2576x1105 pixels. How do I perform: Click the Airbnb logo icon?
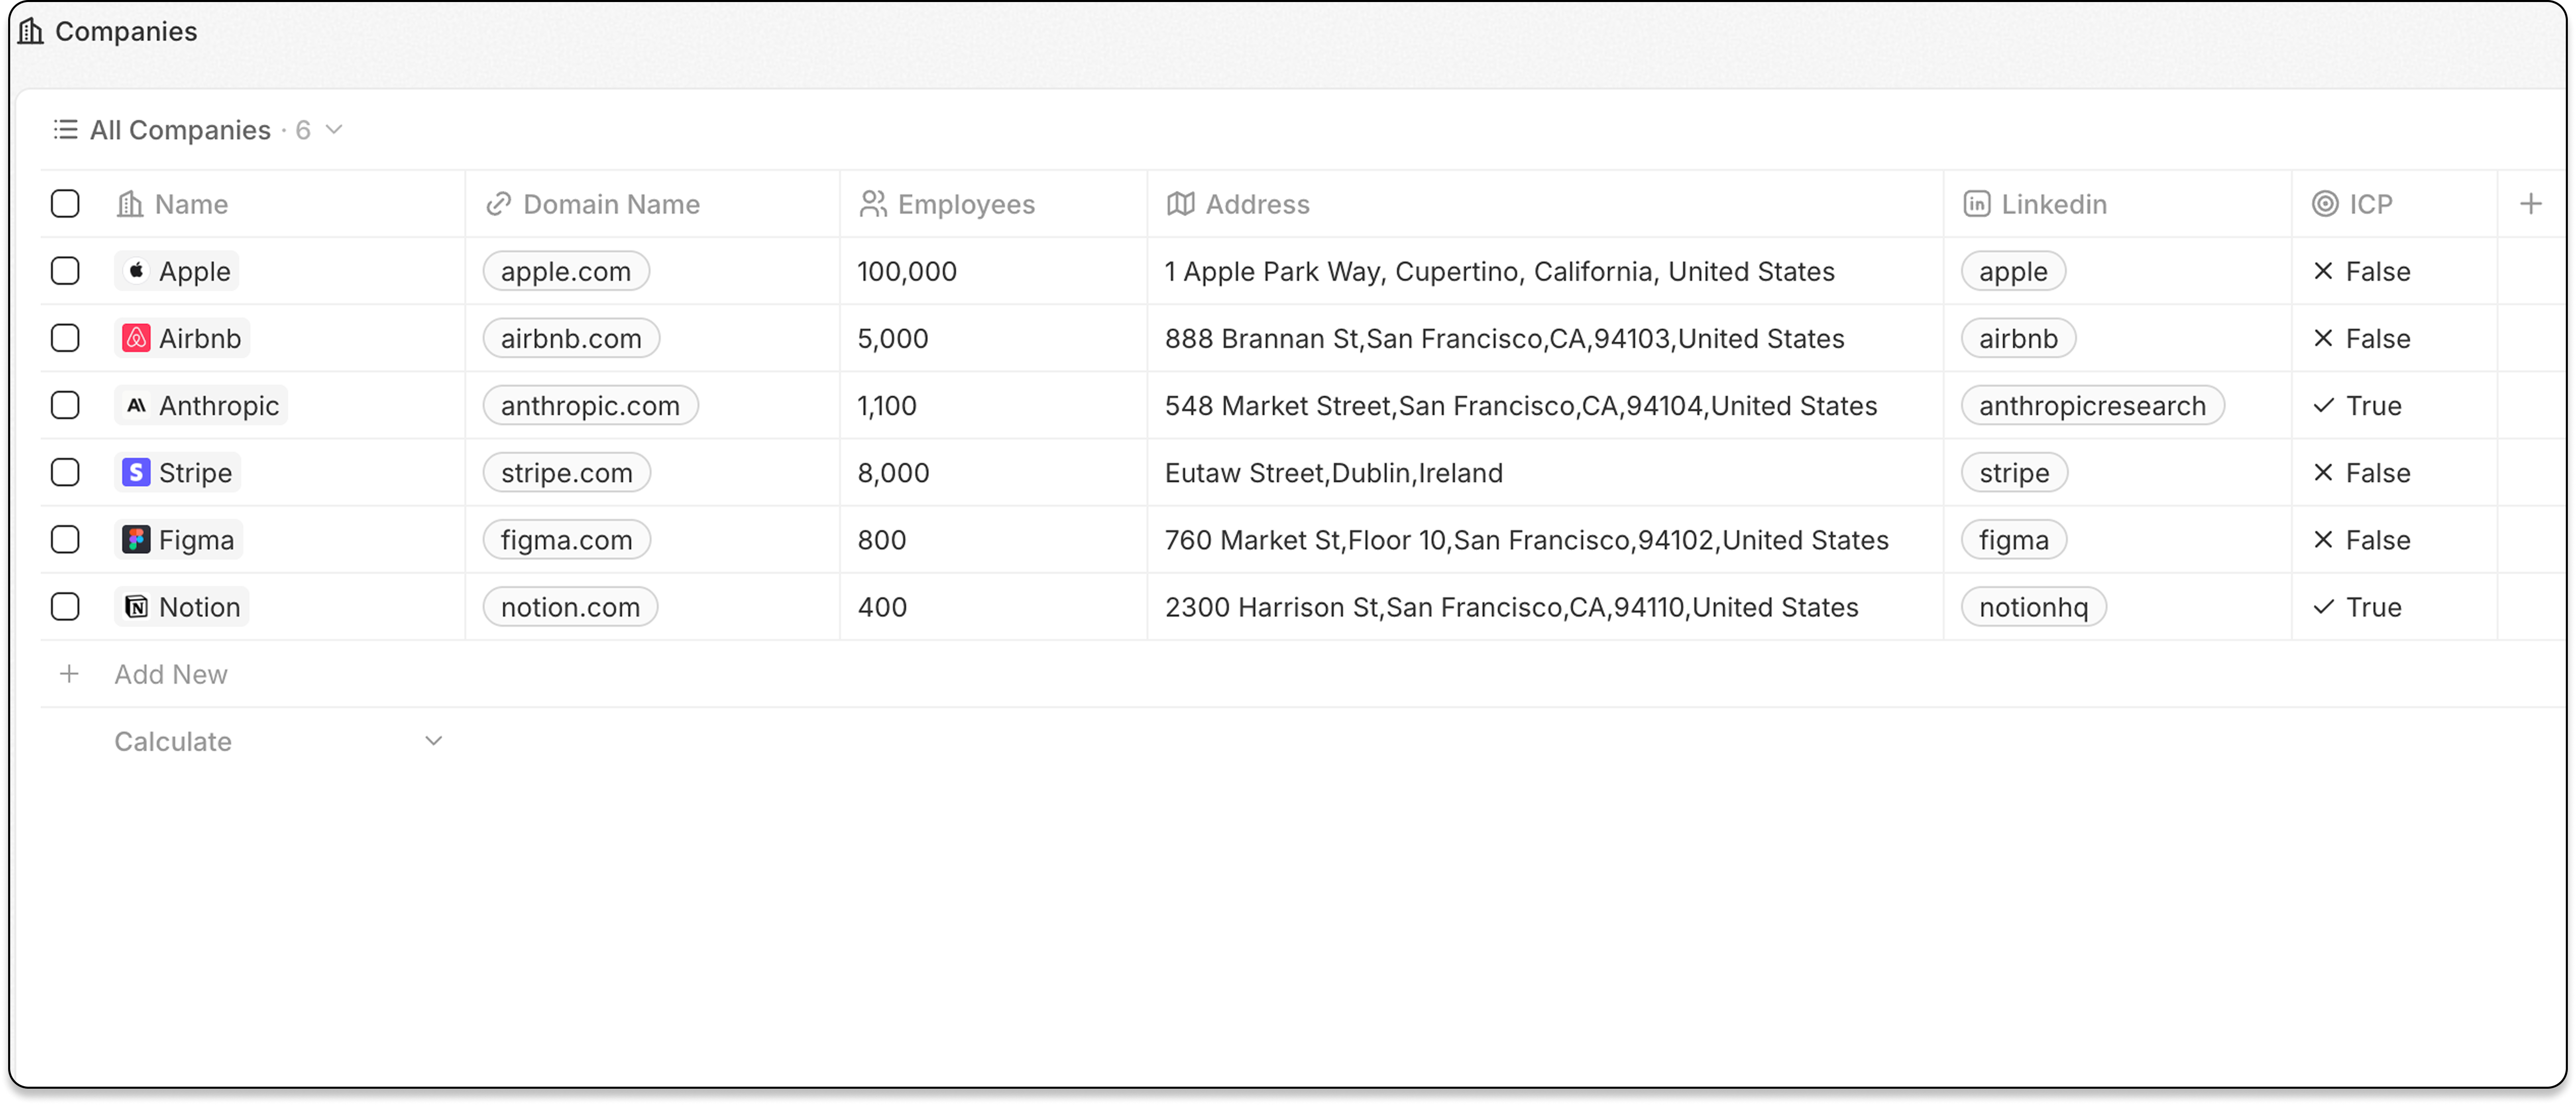click(136, 338)
